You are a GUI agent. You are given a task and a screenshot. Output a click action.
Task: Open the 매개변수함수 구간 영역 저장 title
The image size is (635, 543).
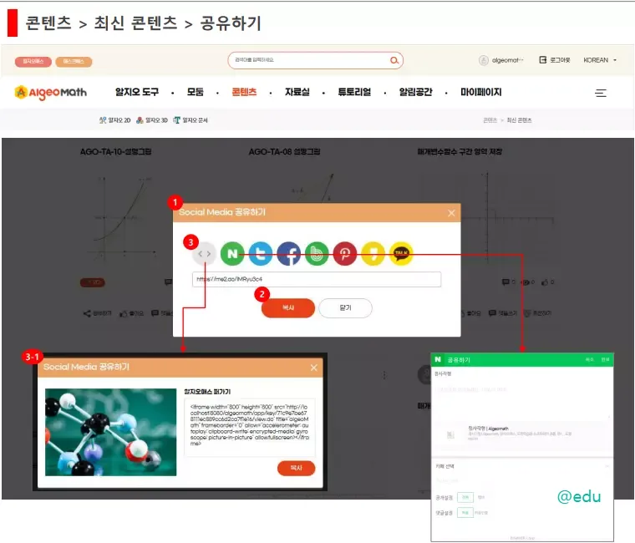(460, 152)
